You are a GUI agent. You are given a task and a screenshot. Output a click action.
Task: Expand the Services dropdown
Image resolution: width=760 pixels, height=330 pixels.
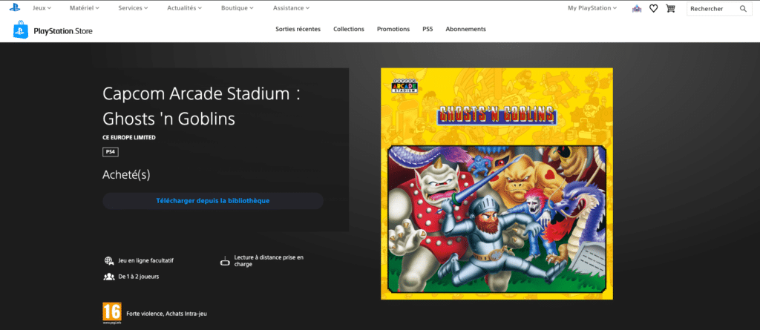[x=134, y=8]
